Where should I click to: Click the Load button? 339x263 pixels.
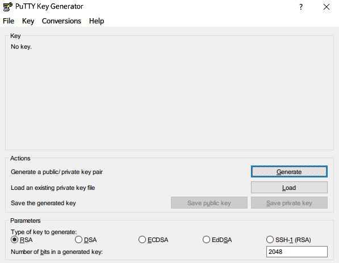[x=289, y=188]
